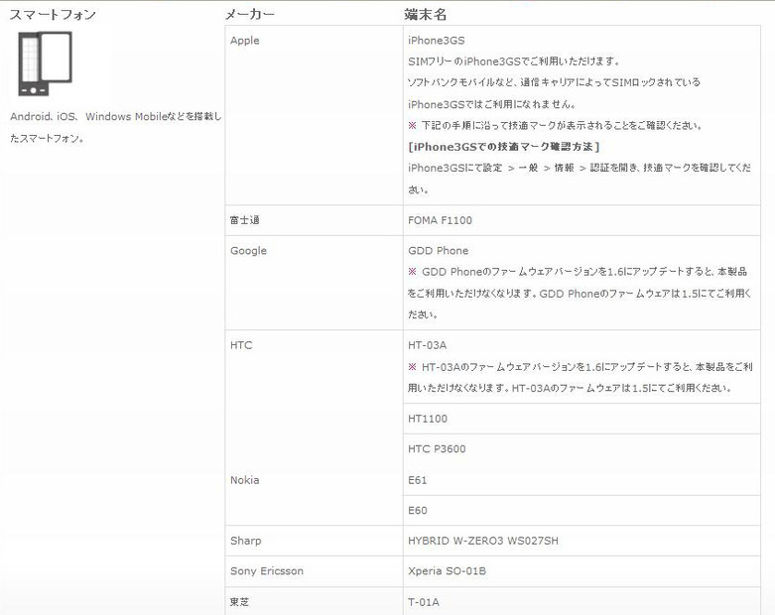This screenshot has width=775, height=615.
Task: Select the Apple manufacturer cell
Action: 314,115
